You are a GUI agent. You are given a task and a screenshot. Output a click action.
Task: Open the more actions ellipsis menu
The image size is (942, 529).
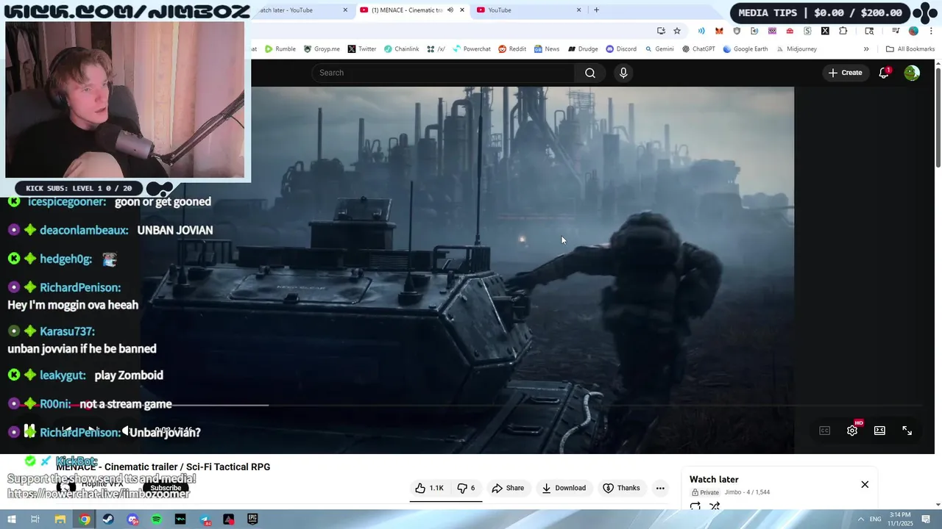click(660, 488)
